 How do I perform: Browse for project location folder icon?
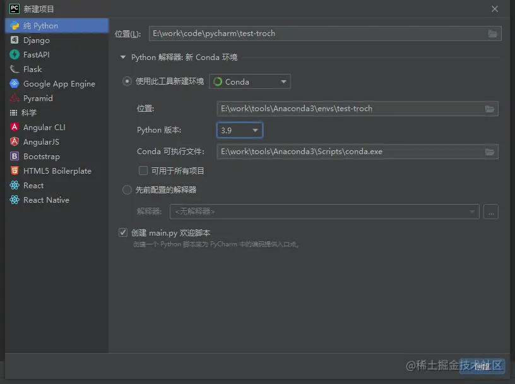pos(492,33)
